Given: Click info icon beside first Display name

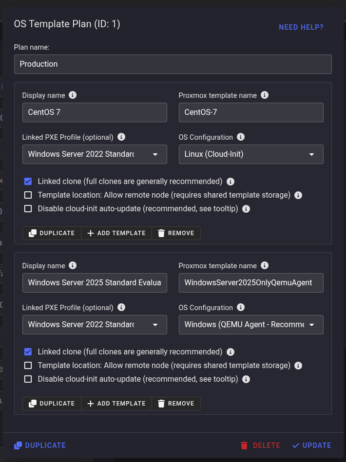Looking at the screenshot, I should [x=73, y=95].
